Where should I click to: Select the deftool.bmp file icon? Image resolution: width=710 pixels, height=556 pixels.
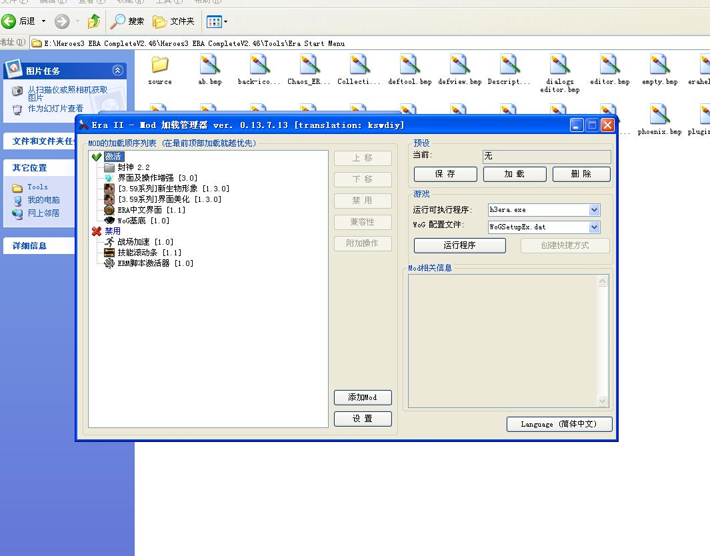coord(410,64)
